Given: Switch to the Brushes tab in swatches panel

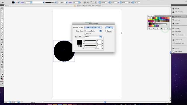Looking at the screenshot, I should (x=157, y=16).
